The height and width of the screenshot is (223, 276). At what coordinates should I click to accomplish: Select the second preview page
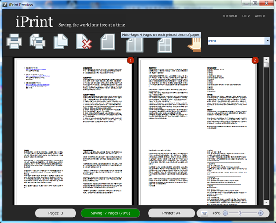198,132
